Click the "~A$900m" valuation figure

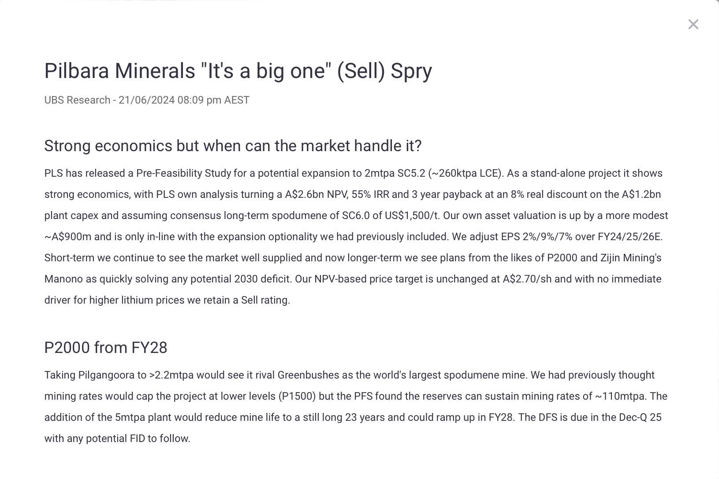pos(68,237)
